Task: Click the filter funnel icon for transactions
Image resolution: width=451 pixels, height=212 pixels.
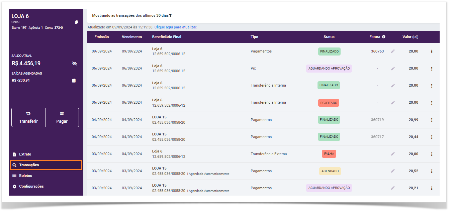Action: point(170,15)
